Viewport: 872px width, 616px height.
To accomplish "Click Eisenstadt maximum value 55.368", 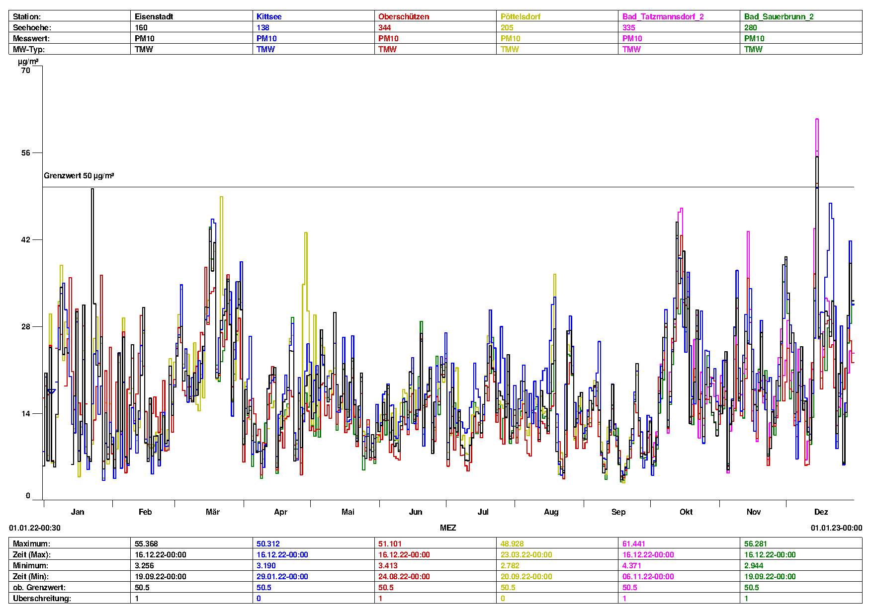I will pos(146,543).
